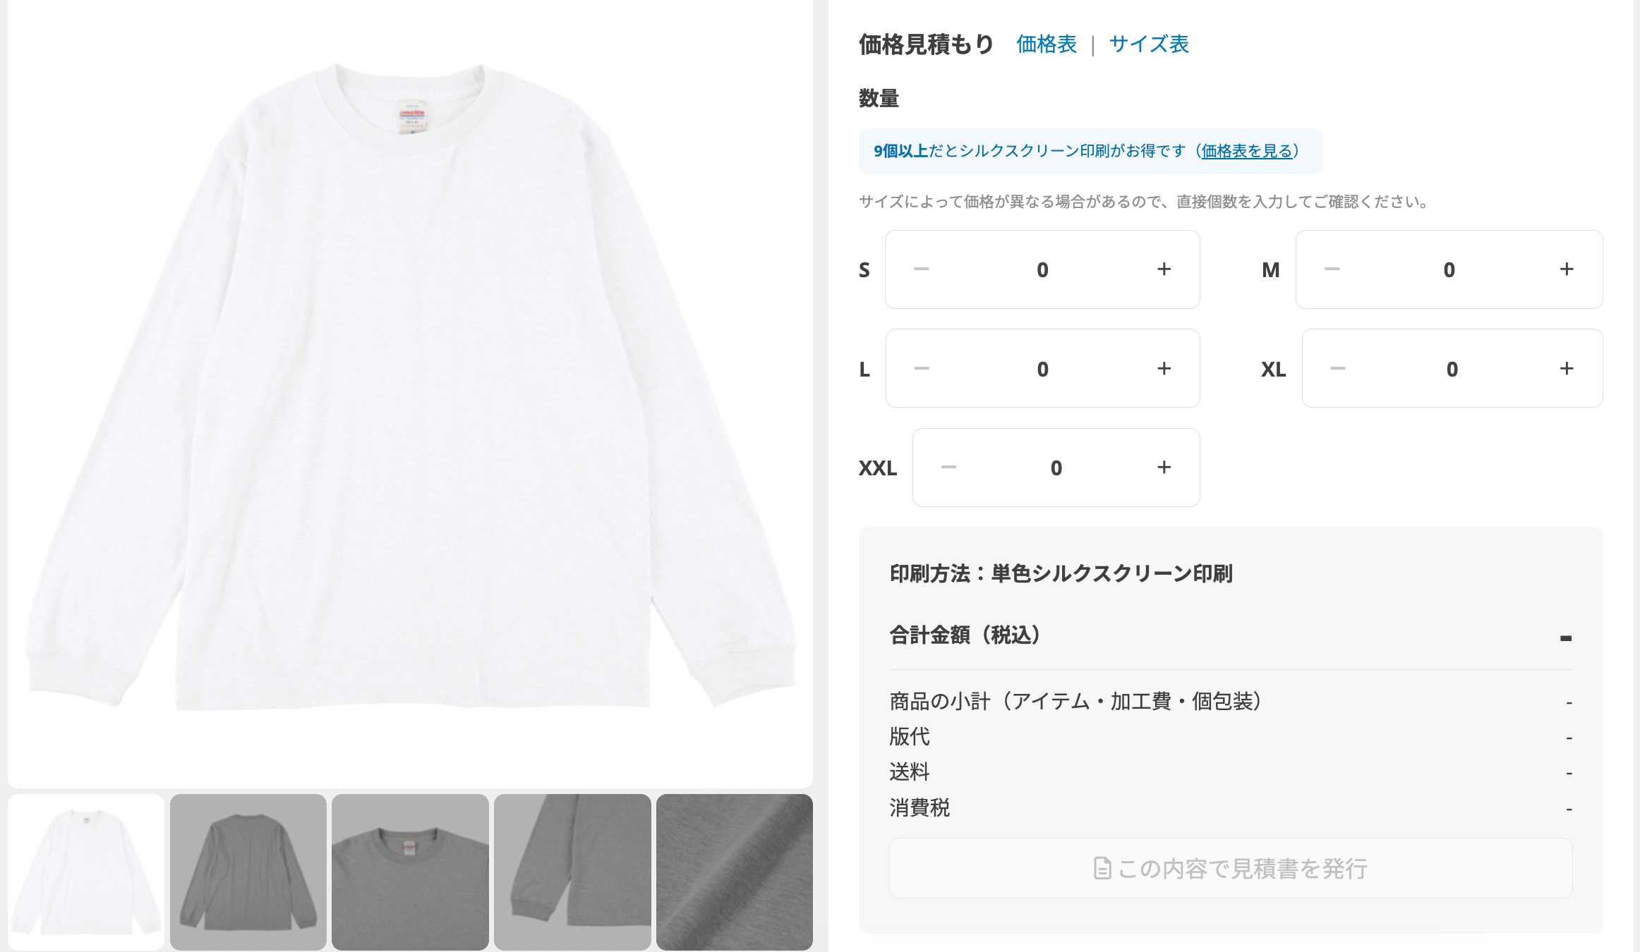The width and height of the screenshot is (1640, 952).
Task: Select the gray fabric texture thumbnail
Action: pyautogui.click(x=735, y=872)
